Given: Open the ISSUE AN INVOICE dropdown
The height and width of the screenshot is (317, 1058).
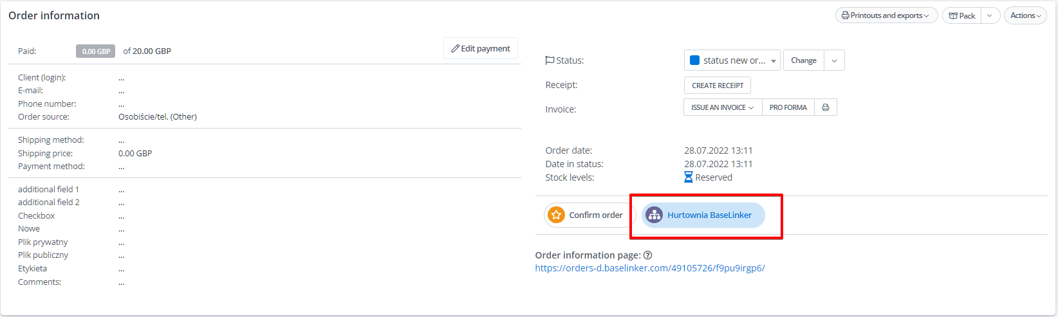Looking at the screenshot, I should (723, 107).
